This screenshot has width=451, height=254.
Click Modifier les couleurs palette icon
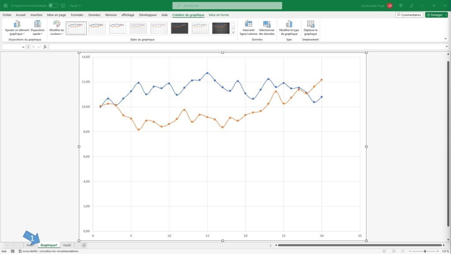click(57, 27)
